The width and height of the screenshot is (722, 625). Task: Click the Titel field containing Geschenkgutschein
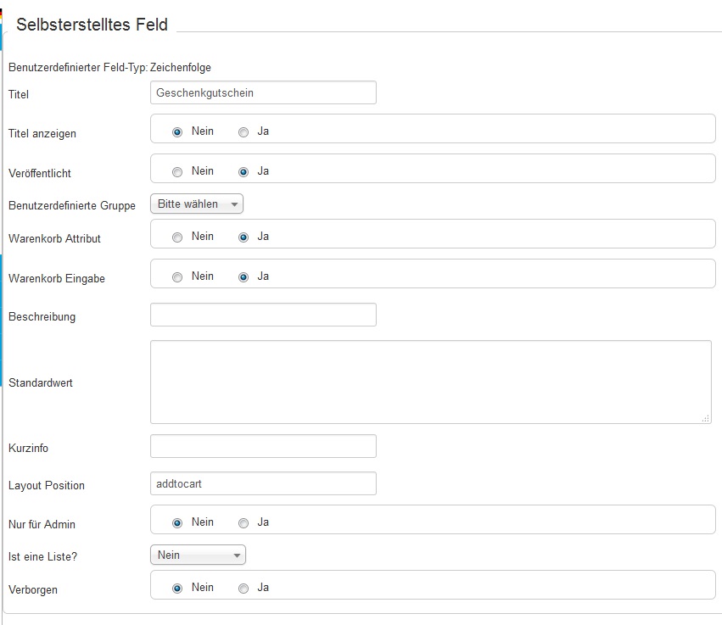(263, 92)
